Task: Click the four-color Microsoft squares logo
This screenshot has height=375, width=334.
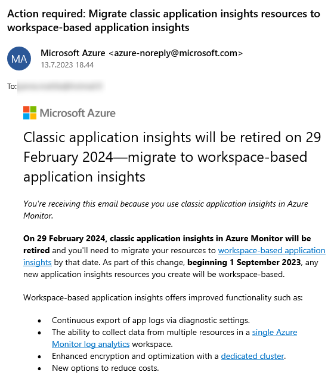Action: 30,113
